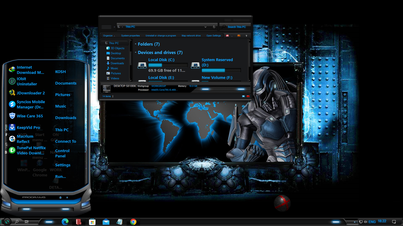Open Explorer help question mark
The width and height of the screenshot is (403, 226).
pyautogui.click(x=246, y=36)
